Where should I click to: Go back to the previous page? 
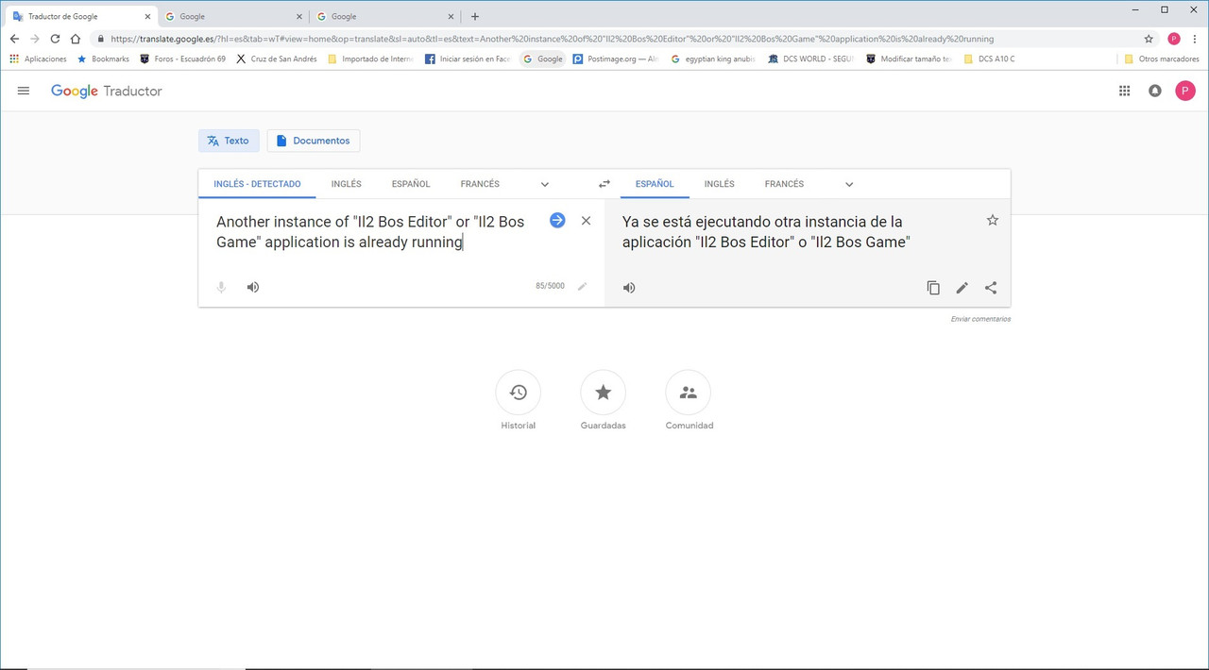(x=14, y=39)
